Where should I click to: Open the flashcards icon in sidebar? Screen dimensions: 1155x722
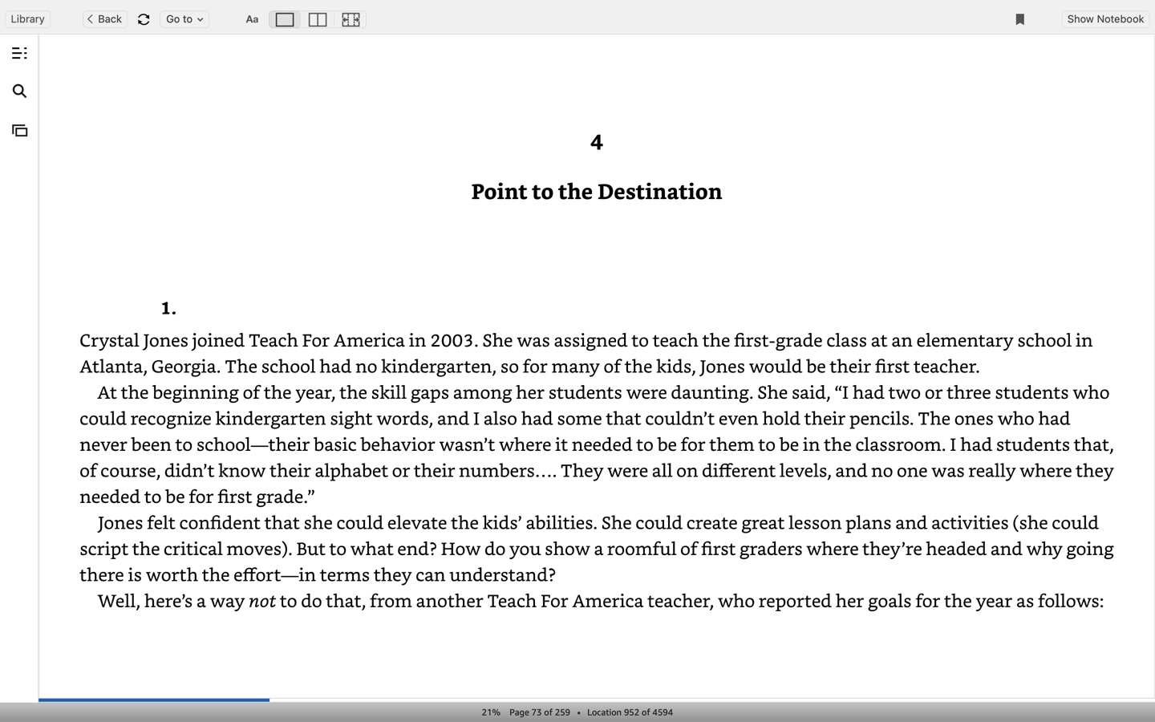coord(20,130)
